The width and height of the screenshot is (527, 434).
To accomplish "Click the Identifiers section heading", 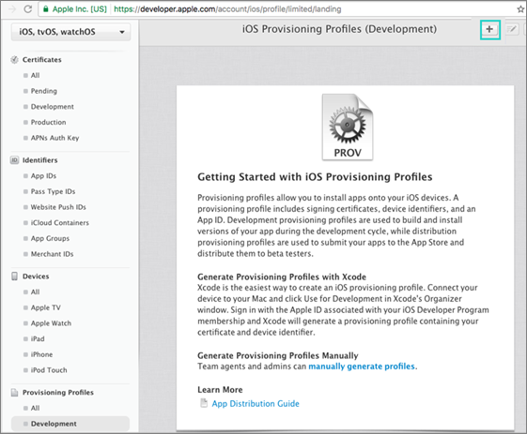I will tap(40, 160).
